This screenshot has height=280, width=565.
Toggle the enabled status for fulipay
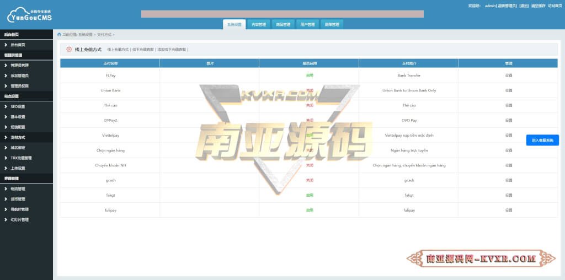point(310,210)
